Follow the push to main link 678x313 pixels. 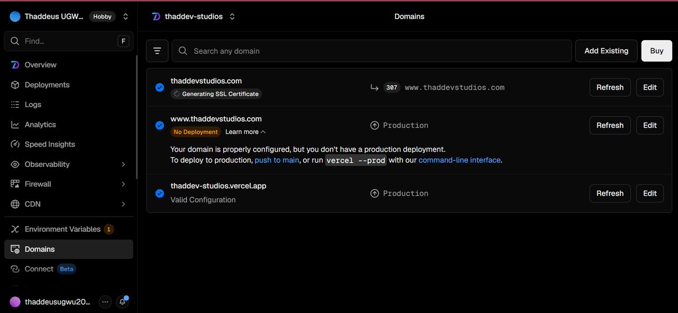click(277, 160)
